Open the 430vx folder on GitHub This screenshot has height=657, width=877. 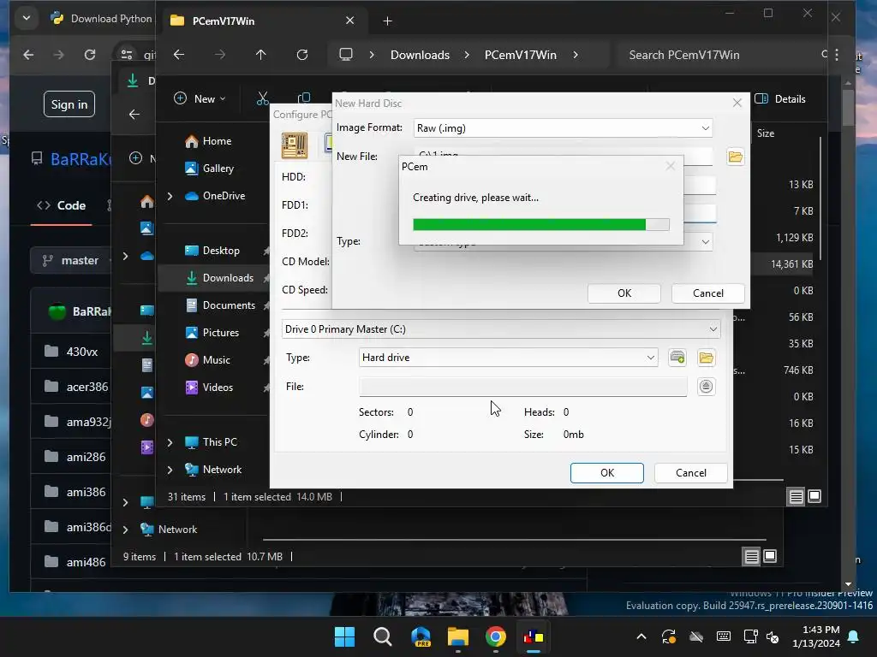tap(81, 352)
